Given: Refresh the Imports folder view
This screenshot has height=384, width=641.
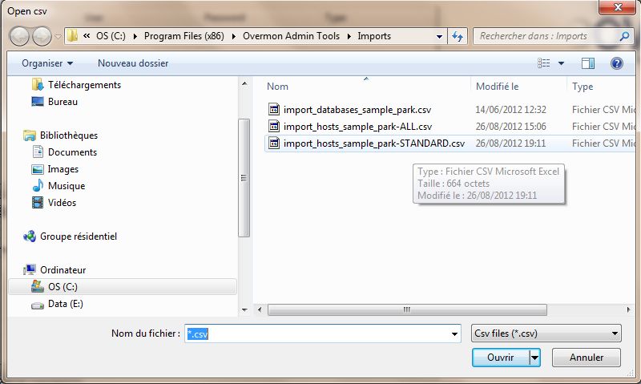Looking at the screenshot, I should pyautogui.click(x=458, y=36).
